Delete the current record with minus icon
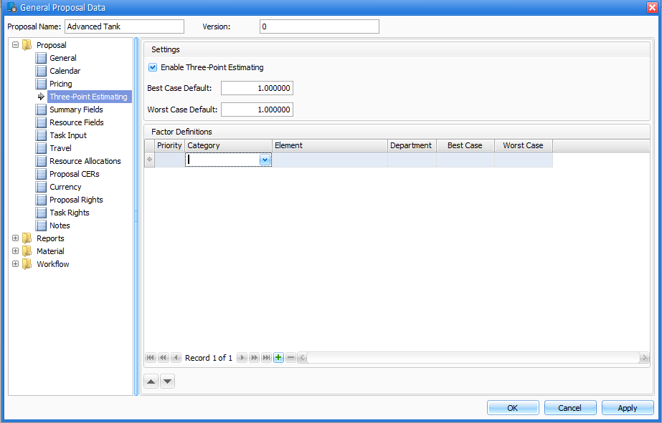This screenshot has height=423, width=662. pyautogui.click(x=290, y=357)
